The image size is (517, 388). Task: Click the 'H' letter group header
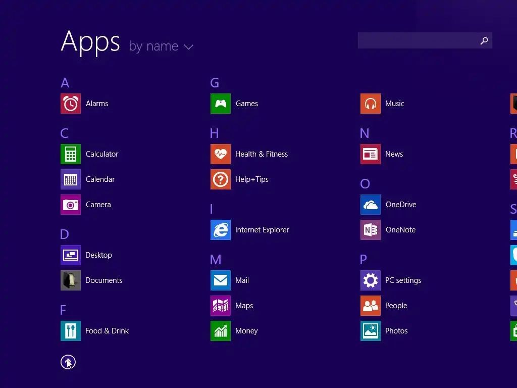214,133
